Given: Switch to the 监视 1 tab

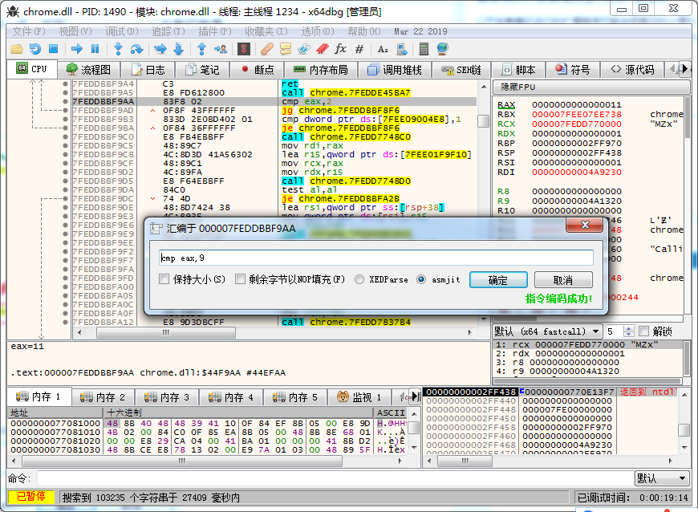Looking at the screenshot, I should 359,396.
